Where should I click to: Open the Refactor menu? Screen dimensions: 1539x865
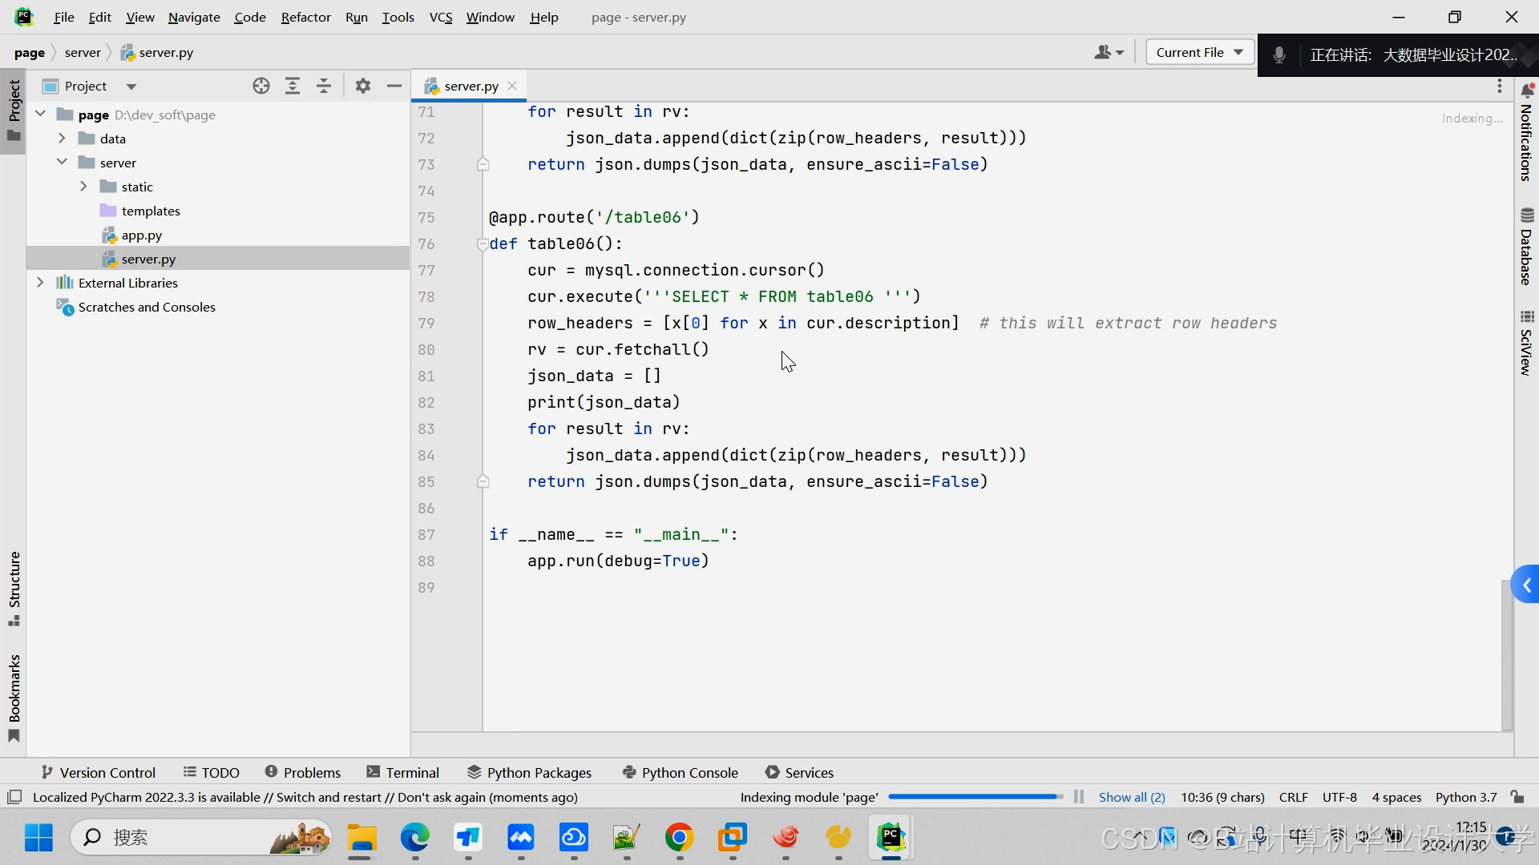(x=305, y=17)
